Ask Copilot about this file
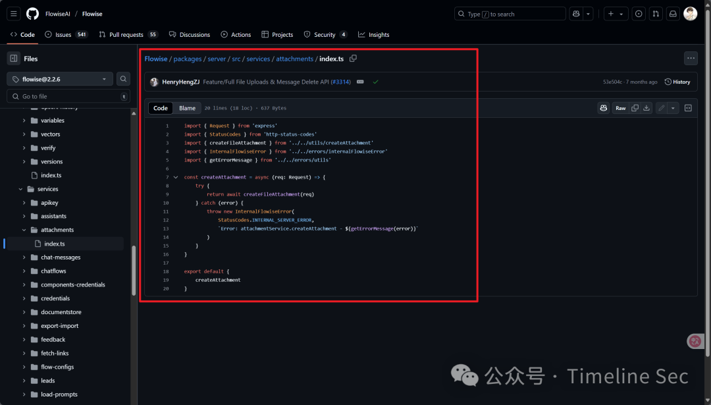This screenshot has width=711, height=405. 603,108
